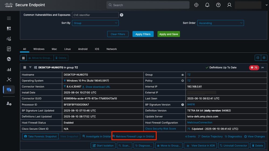269x151 pixels.
Task: Open the Dashboard sidebar icon
Action: [9, 28]
